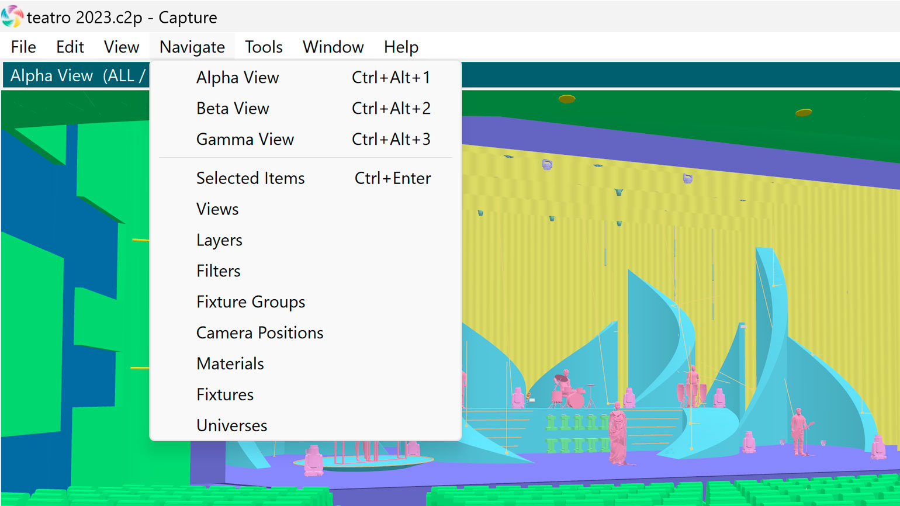Select Universes from the menu

(231, 426)
